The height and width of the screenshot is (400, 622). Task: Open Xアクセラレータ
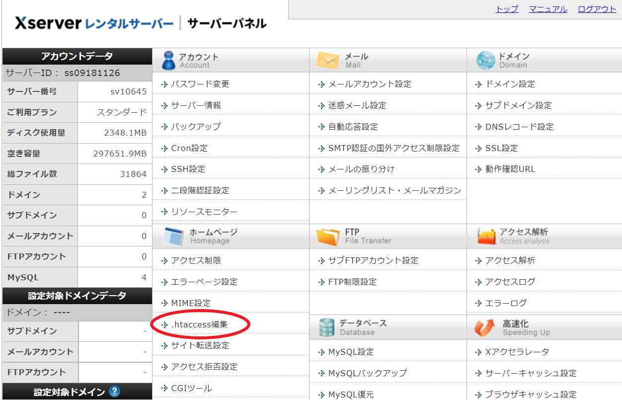point(517,352)
